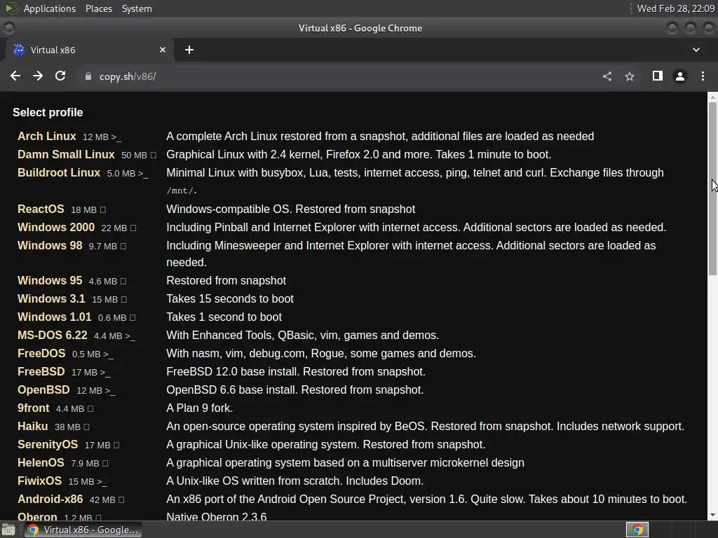Open Chrome three-dot menu
The height and width of the screenshot is (538, 718).
pos(703,76)
